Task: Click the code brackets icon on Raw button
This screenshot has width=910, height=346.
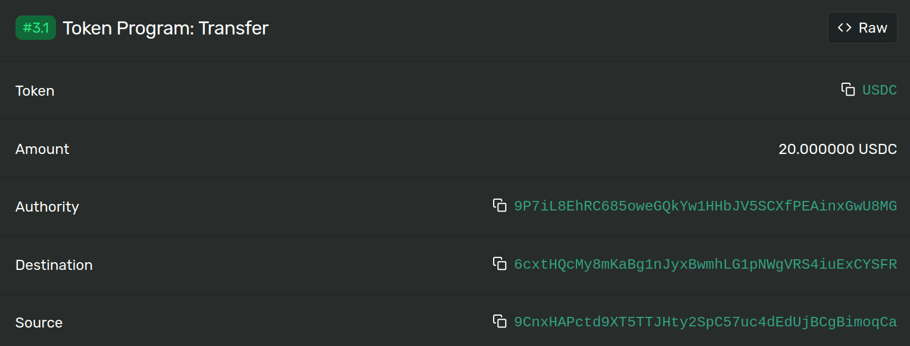Action: [844, 27]
